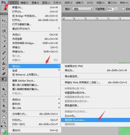This screenshot has width=130, height=135.
Task: Choose 快速导出为 PNG
Action: coord(95,66)
